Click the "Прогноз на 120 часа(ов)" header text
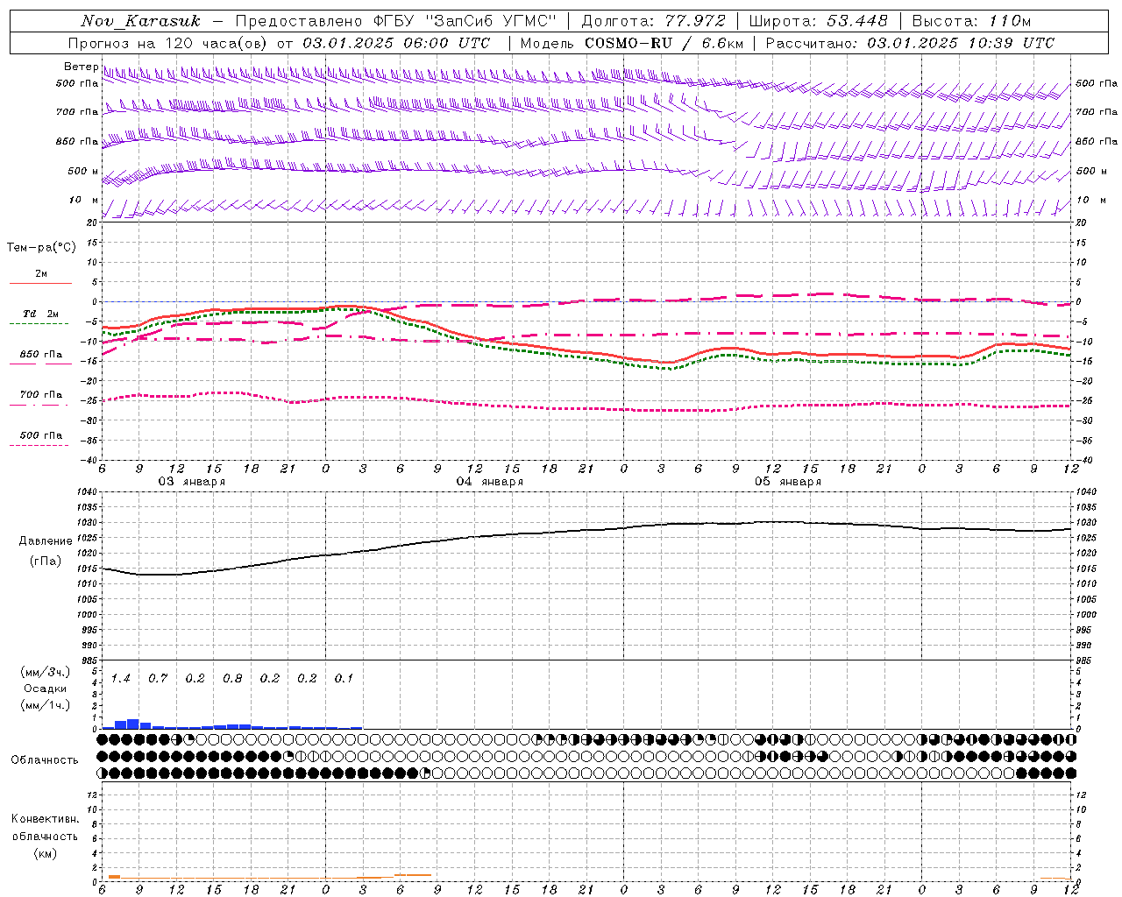Image resolution: width=1122 pixels, height=897 pixels. click(x=169, y=43)
